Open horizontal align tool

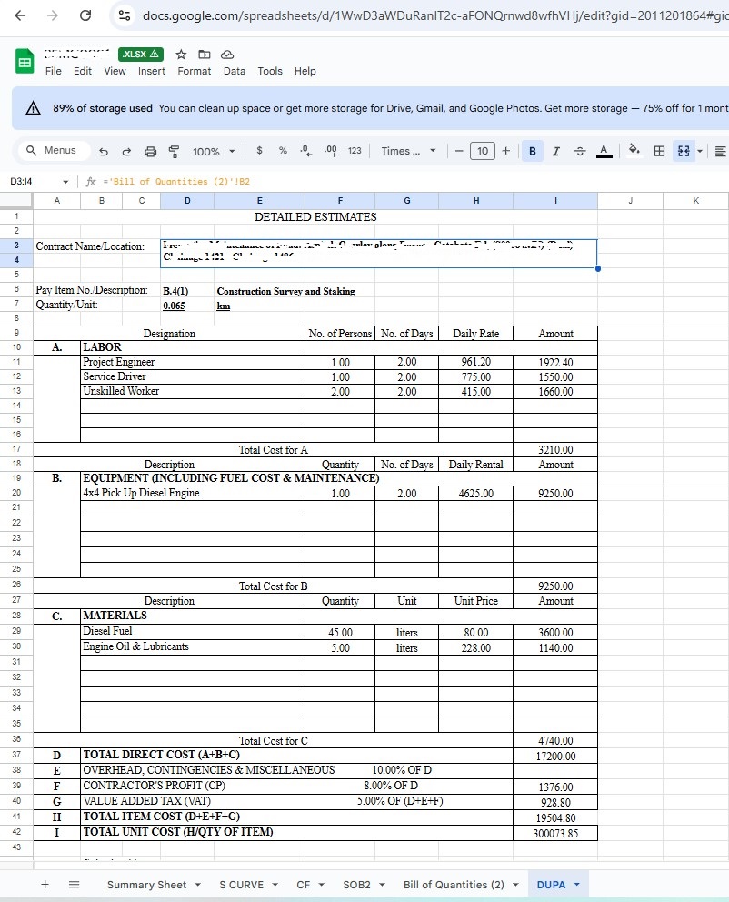coord(720,151)
